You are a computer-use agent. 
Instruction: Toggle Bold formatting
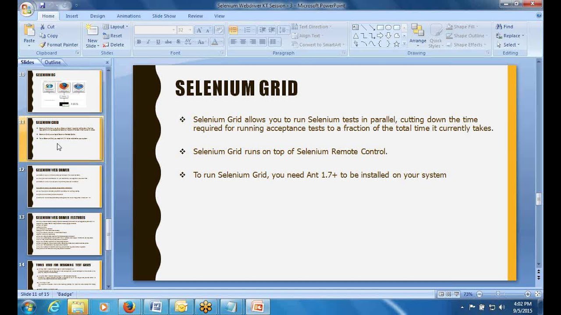coord(139,42)
